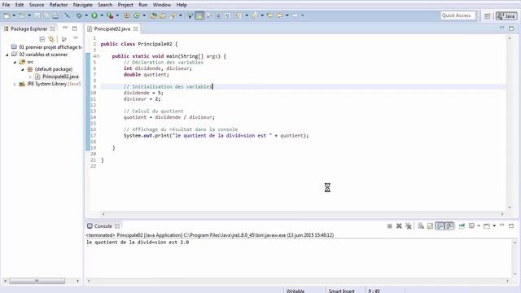Toggle console Scroll Lock
This screenshot has height=293, width=521.
[x=430, y=226]
